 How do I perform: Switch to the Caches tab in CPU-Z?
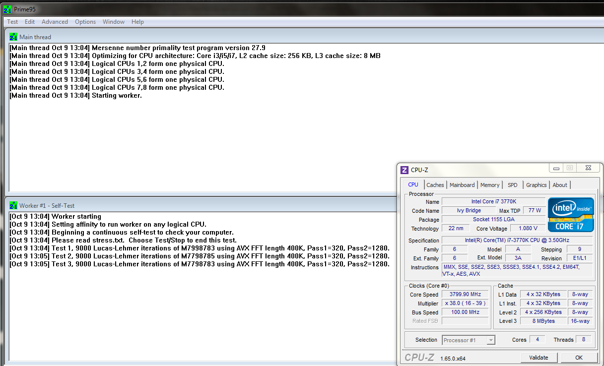tap(435, 185)
